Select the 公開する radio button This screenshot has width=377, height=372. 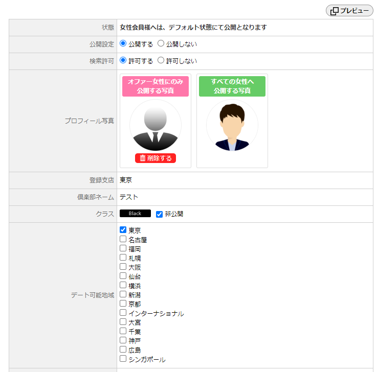123,44
